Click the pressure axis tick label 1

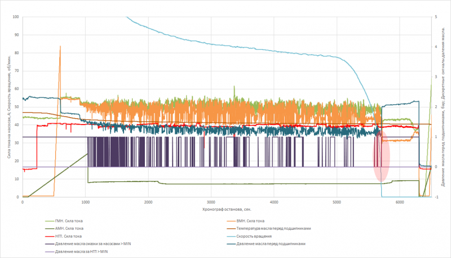tap(436, 137)
